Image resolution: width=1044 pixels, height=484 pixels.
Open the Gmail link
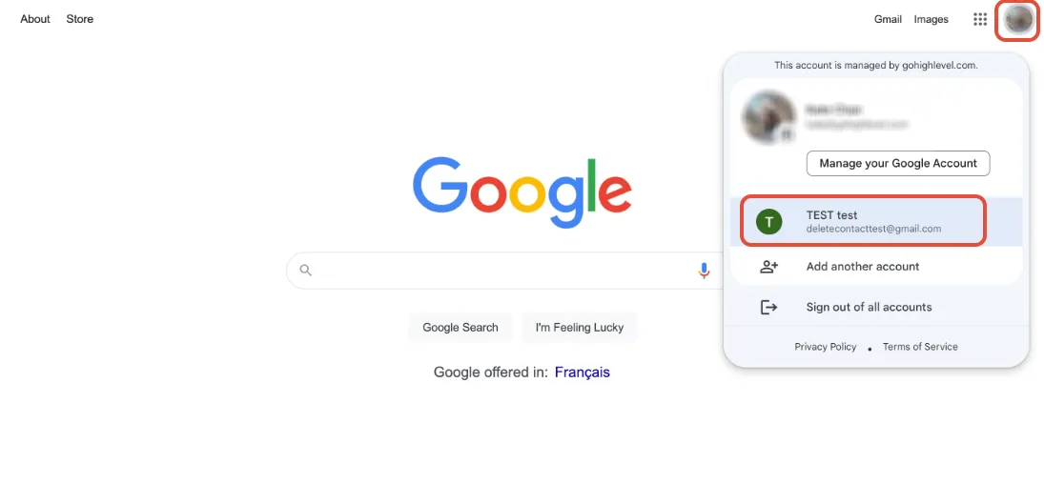tap(888, 19)
